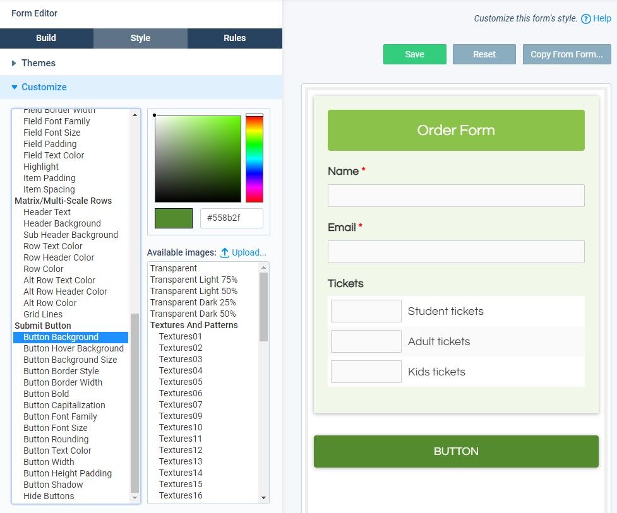This screenshot has height=513, width=617.
Task: Choose Textures01 image
Action: pyautogui.click(x=180, y=337)
